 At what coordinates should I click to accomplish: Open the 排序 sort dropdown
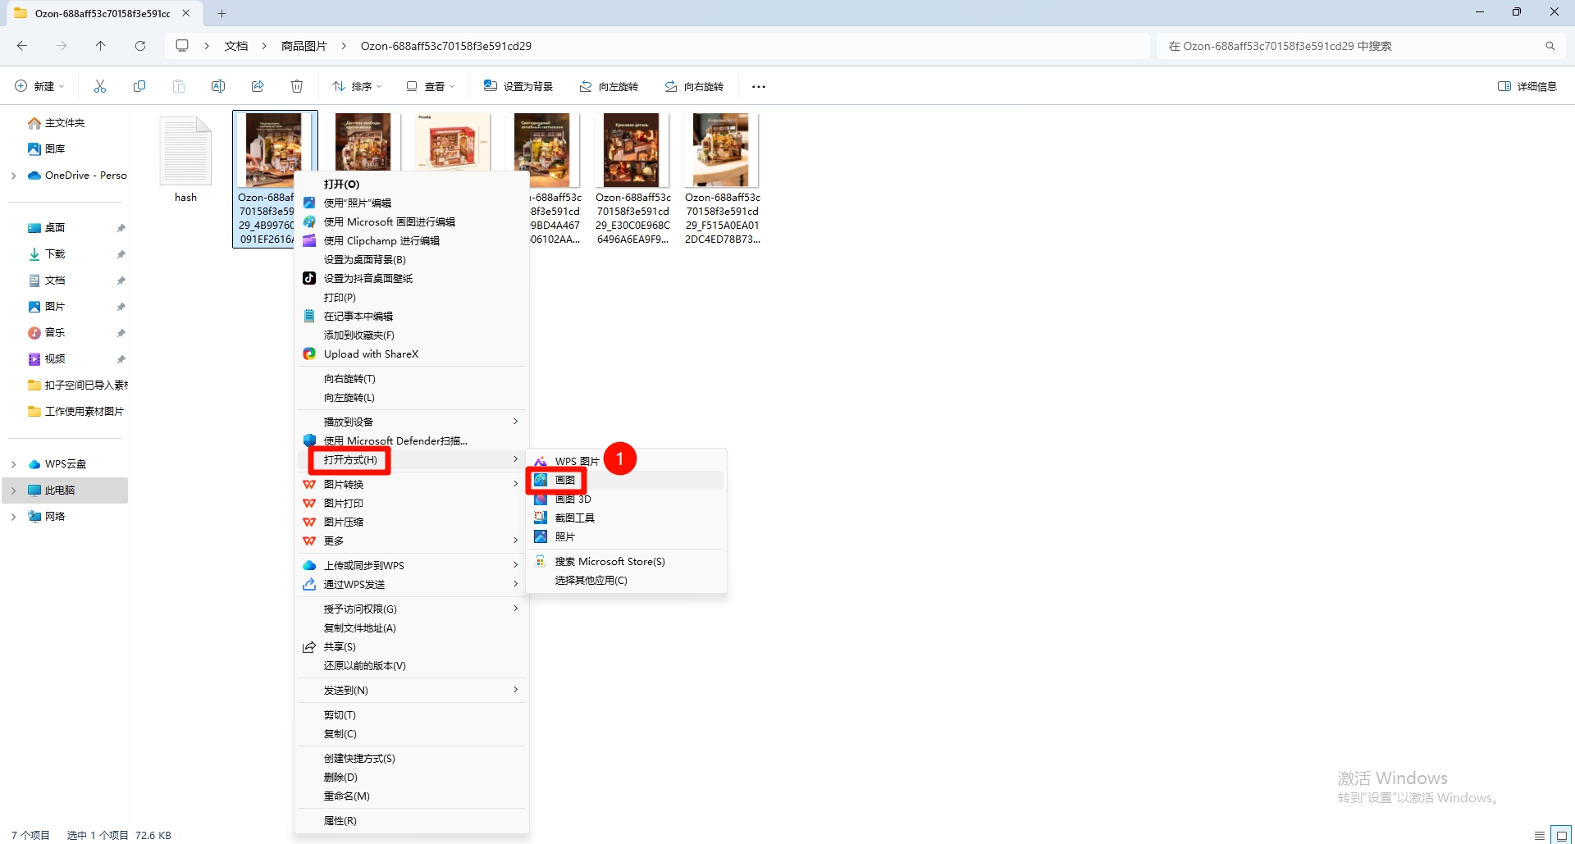[357, 86]
